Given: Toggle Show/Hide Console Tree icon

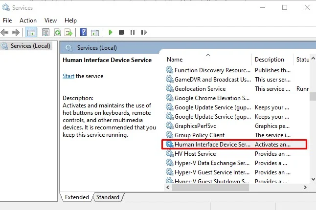Looking at the screenshot, I should pos(31,32).
